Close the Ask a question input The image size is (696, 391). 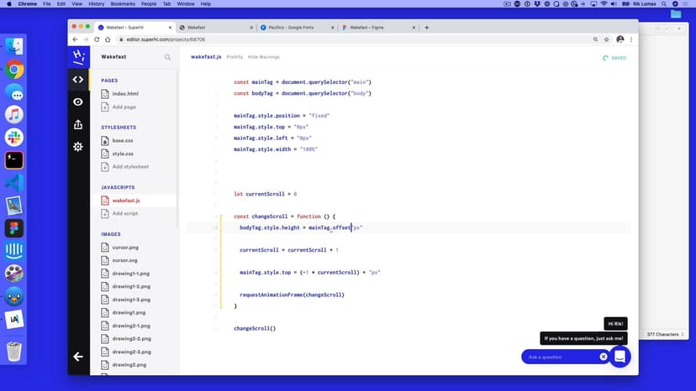pos(603,357)
